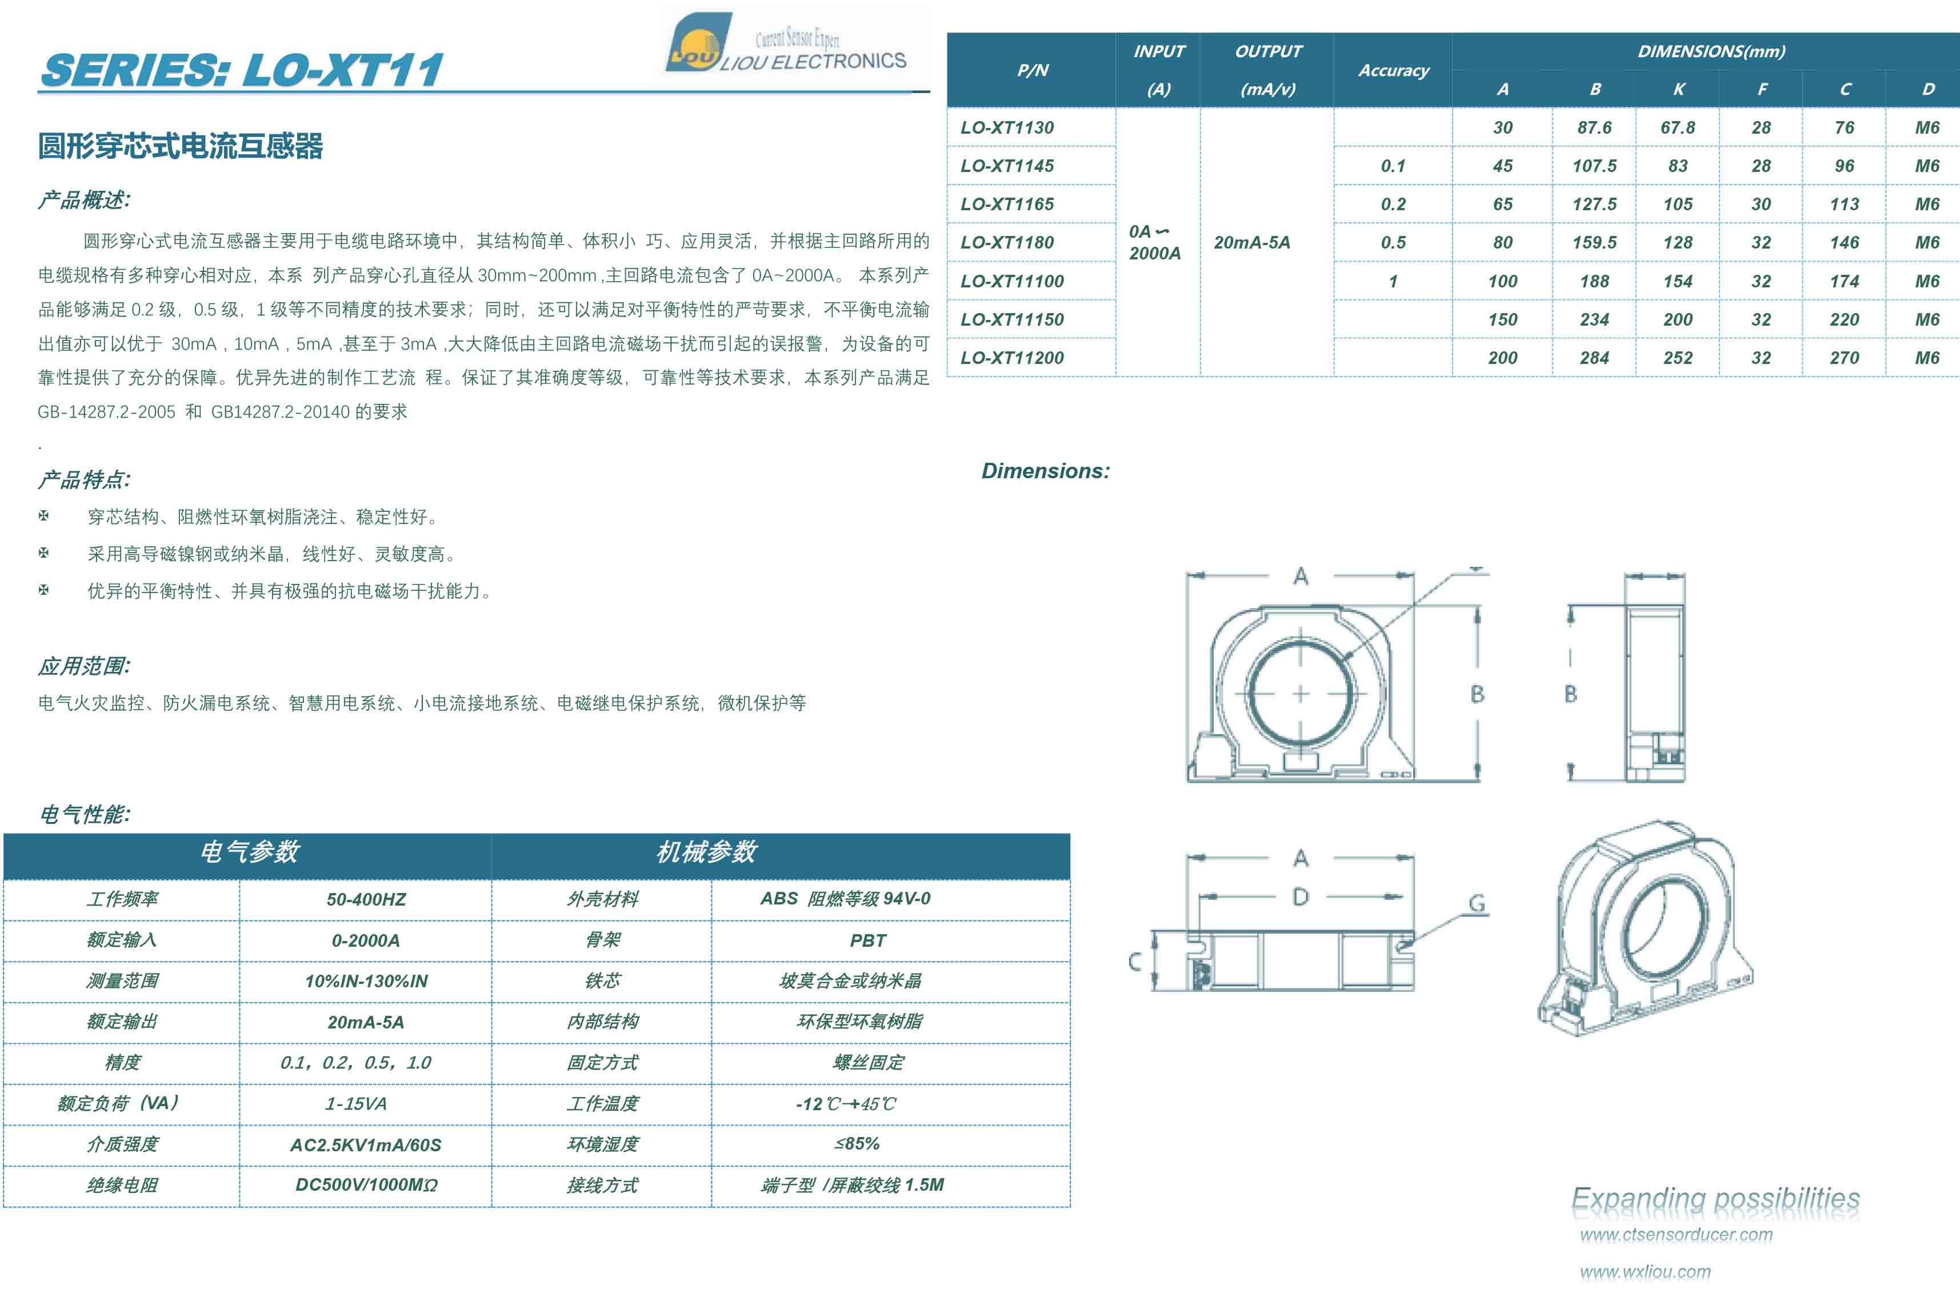The image size is (1960, 1289).
Task: Click the SERIES: LO-XT11 title
Action: pyautogui.click(x=242, y=70)
